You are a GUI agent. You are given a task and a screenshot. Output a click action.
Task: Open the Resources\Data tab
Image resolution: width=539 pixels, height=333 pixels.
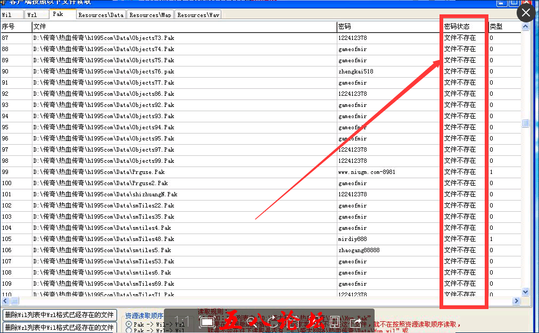[x=101, y=15]
